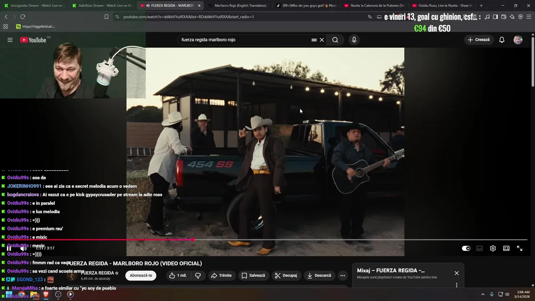Viewport: 535px width, 301px height.
Task: Download the video via Descarcă button
Action: point(319,275)
